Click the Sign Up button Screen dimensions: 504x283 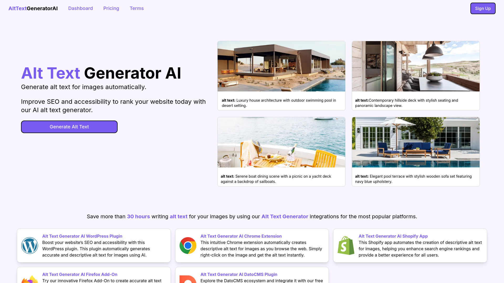coord(483,8)
